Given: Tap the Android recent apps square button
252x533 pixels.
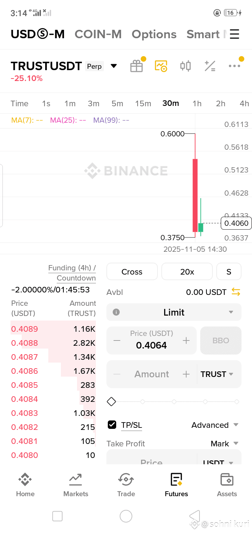Looking at the screenshot, I should [57, 516].
